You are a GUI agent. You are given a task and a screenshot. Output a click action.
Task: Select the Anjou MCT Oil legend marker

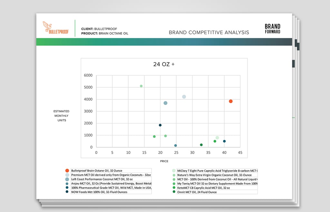pyautogui.click(x=67, y=183)
